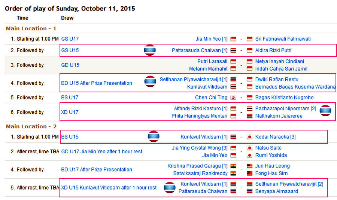This screenshot has width=337, height=200.
Task: Open player Bagas Kristianto Nugroho
Action: pyautogui.click(x=284, y=98)
